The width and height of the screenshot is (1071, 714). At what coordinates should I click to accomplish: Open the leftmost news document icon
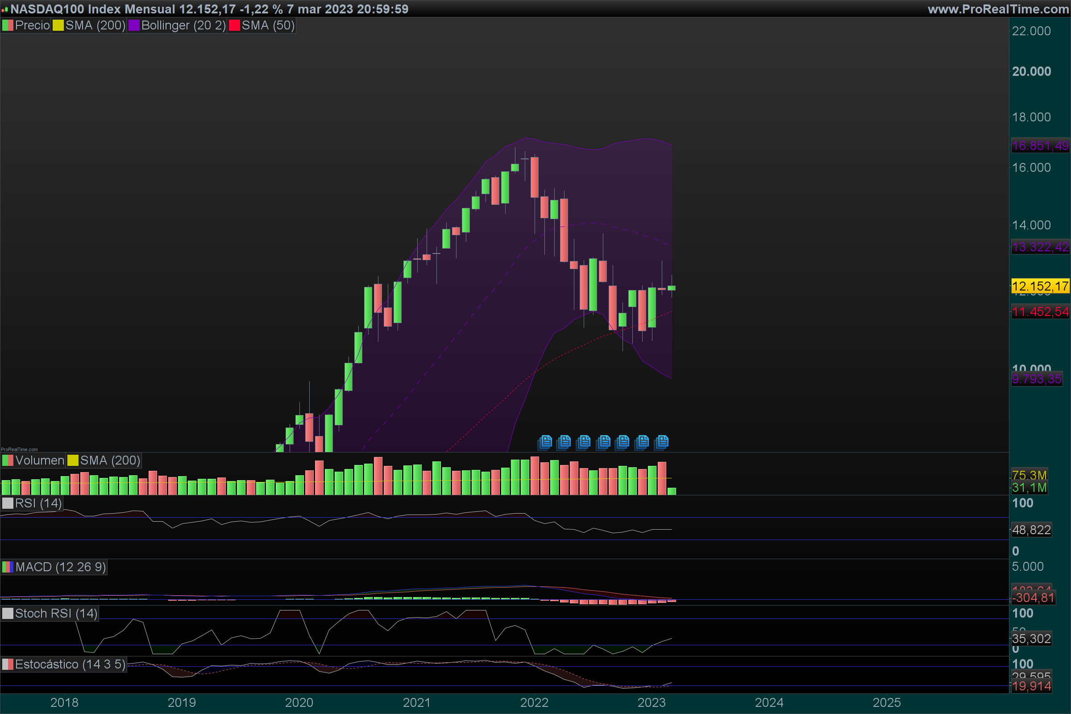click(x=545, y=442)
